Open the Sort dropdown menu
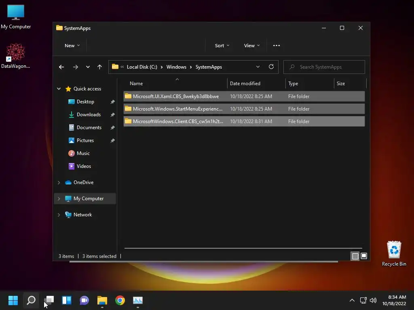 (222, 46)
